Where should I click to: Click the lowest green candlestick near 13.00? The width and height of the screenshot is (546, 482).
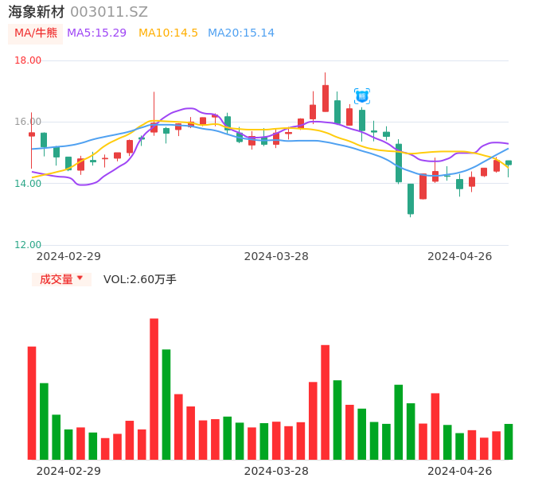(411, 199)
